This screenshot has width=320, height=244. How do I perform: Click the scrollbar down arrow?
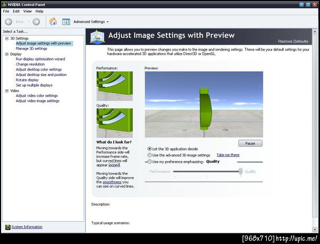pyautogui.click(x=315, y=230)
